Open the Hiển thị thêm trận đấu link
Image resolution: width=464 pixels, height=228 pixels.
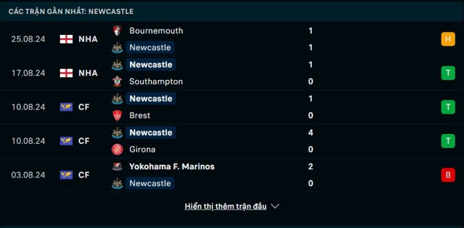(x=226, y=206)
